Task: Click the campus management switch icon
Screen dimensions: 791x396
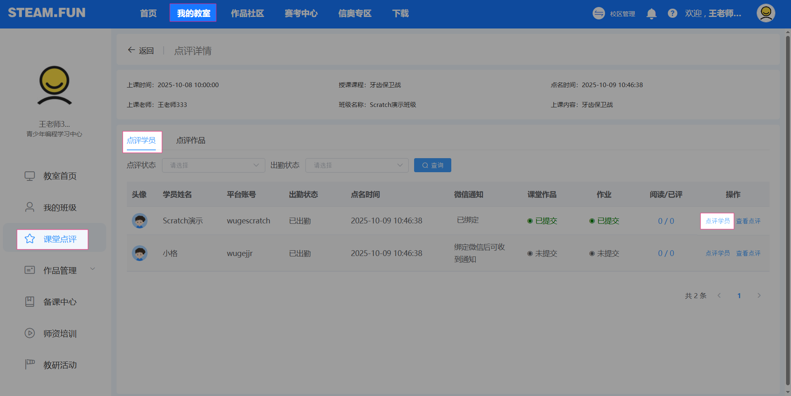Action: click(x=598, y=14)
